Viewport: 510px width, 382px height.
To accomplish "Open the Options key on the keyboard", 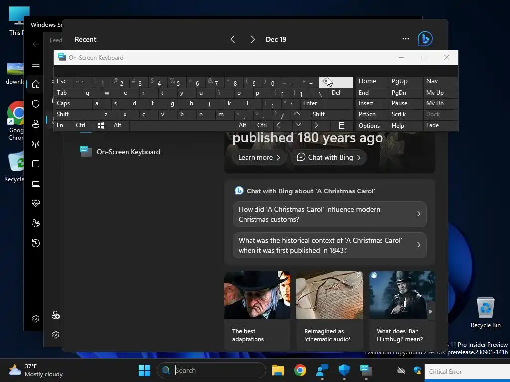I will [373, 126].
